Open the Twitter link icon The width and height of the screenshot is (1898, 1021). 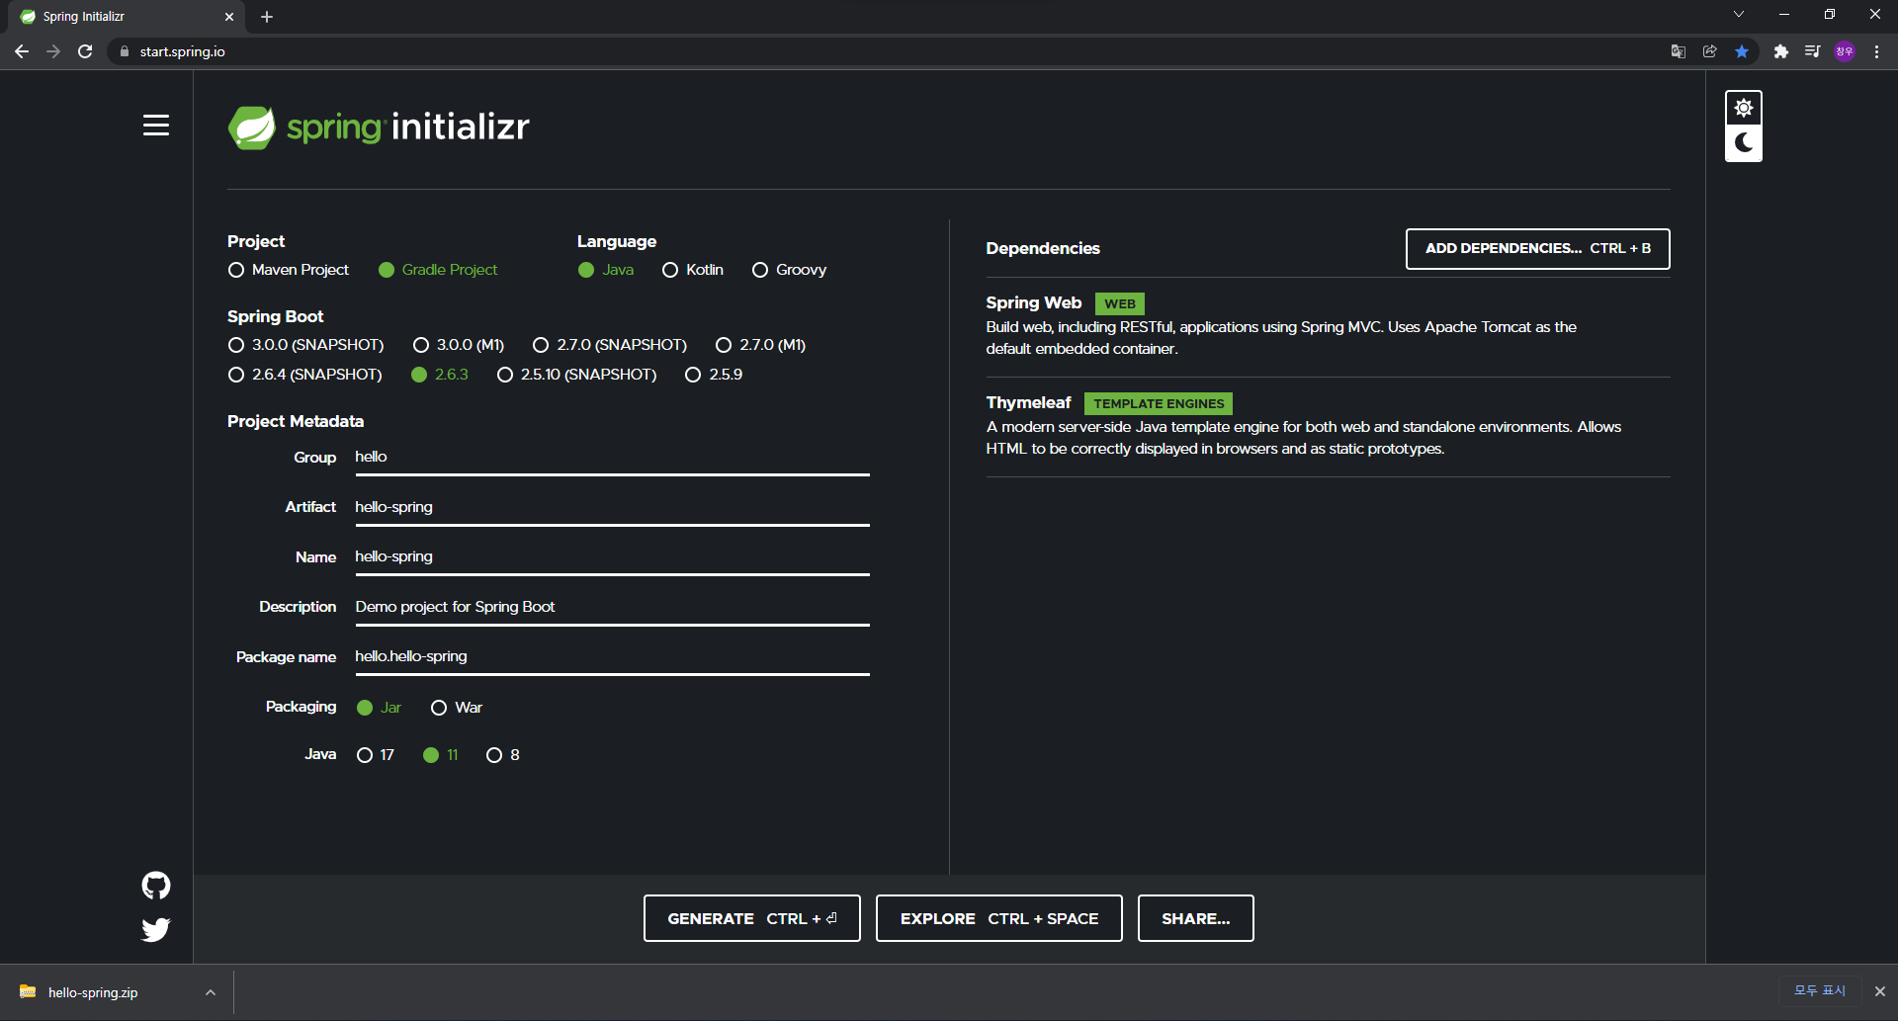tap(156, 929)
